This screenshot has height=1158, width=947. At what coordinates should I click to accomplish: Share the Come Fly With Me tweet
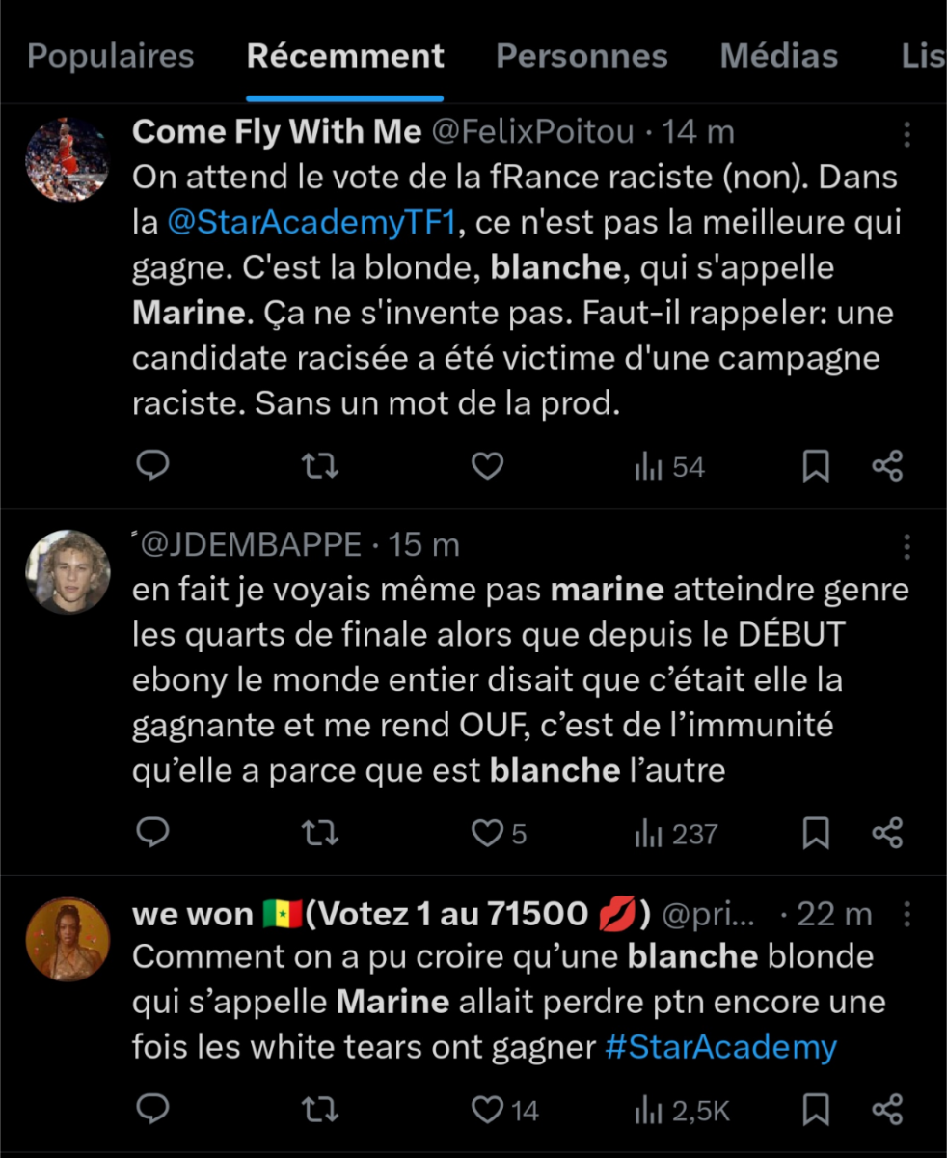[x=887, y=467]
